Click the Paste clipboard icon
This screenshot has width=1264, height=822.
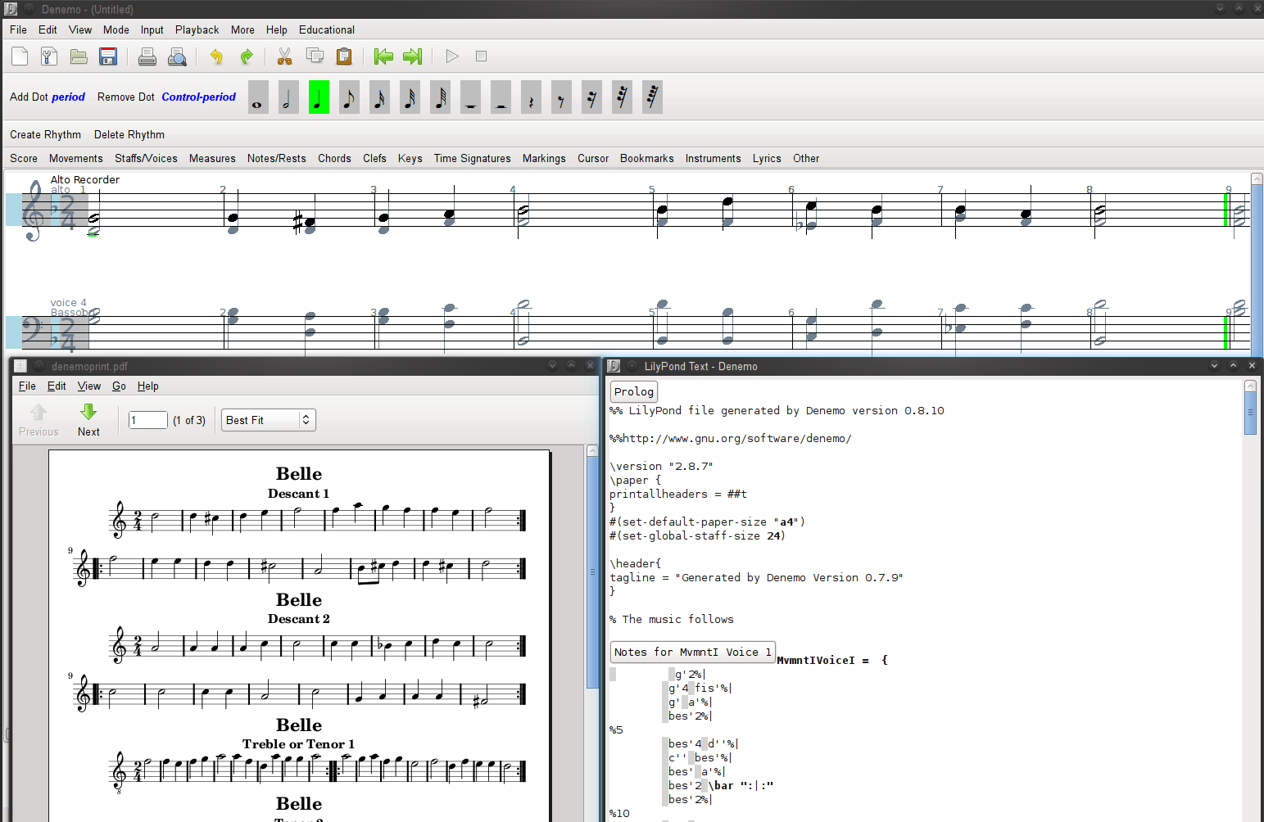point(344,56)
